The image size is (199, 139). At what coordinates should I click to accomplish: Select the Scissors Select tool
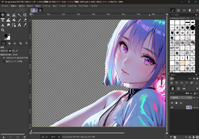14,15
